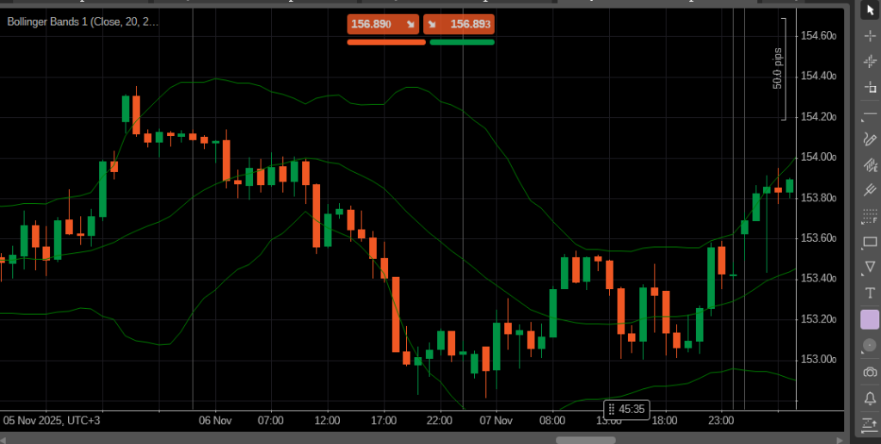Activate the crosshair tool
The height and width of the screenshot is (444, 881).
pyautogui.click(x=870, y=35)
